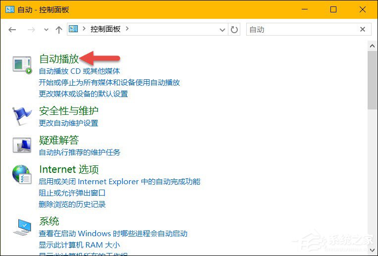Expand the chevron before 控制面板 in the address bar
378x256 pixels.
(x=84, y=29)
